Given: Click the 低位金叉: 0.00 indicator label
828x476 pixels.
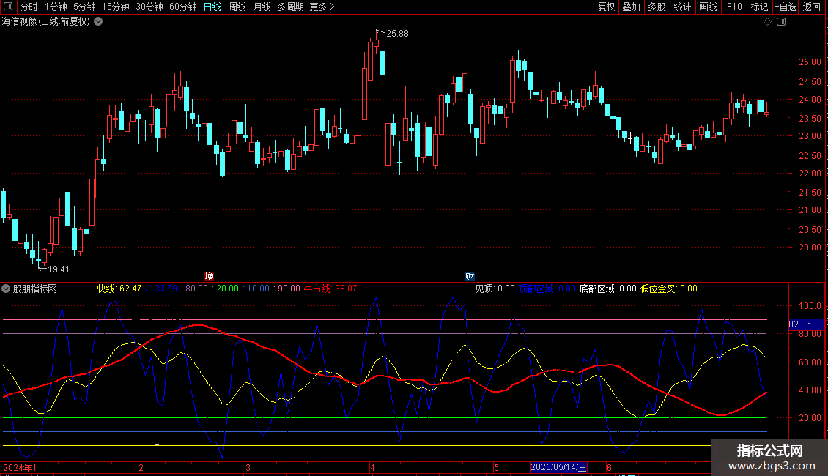Looking at the screenshot, I should (x=669, y=289).
